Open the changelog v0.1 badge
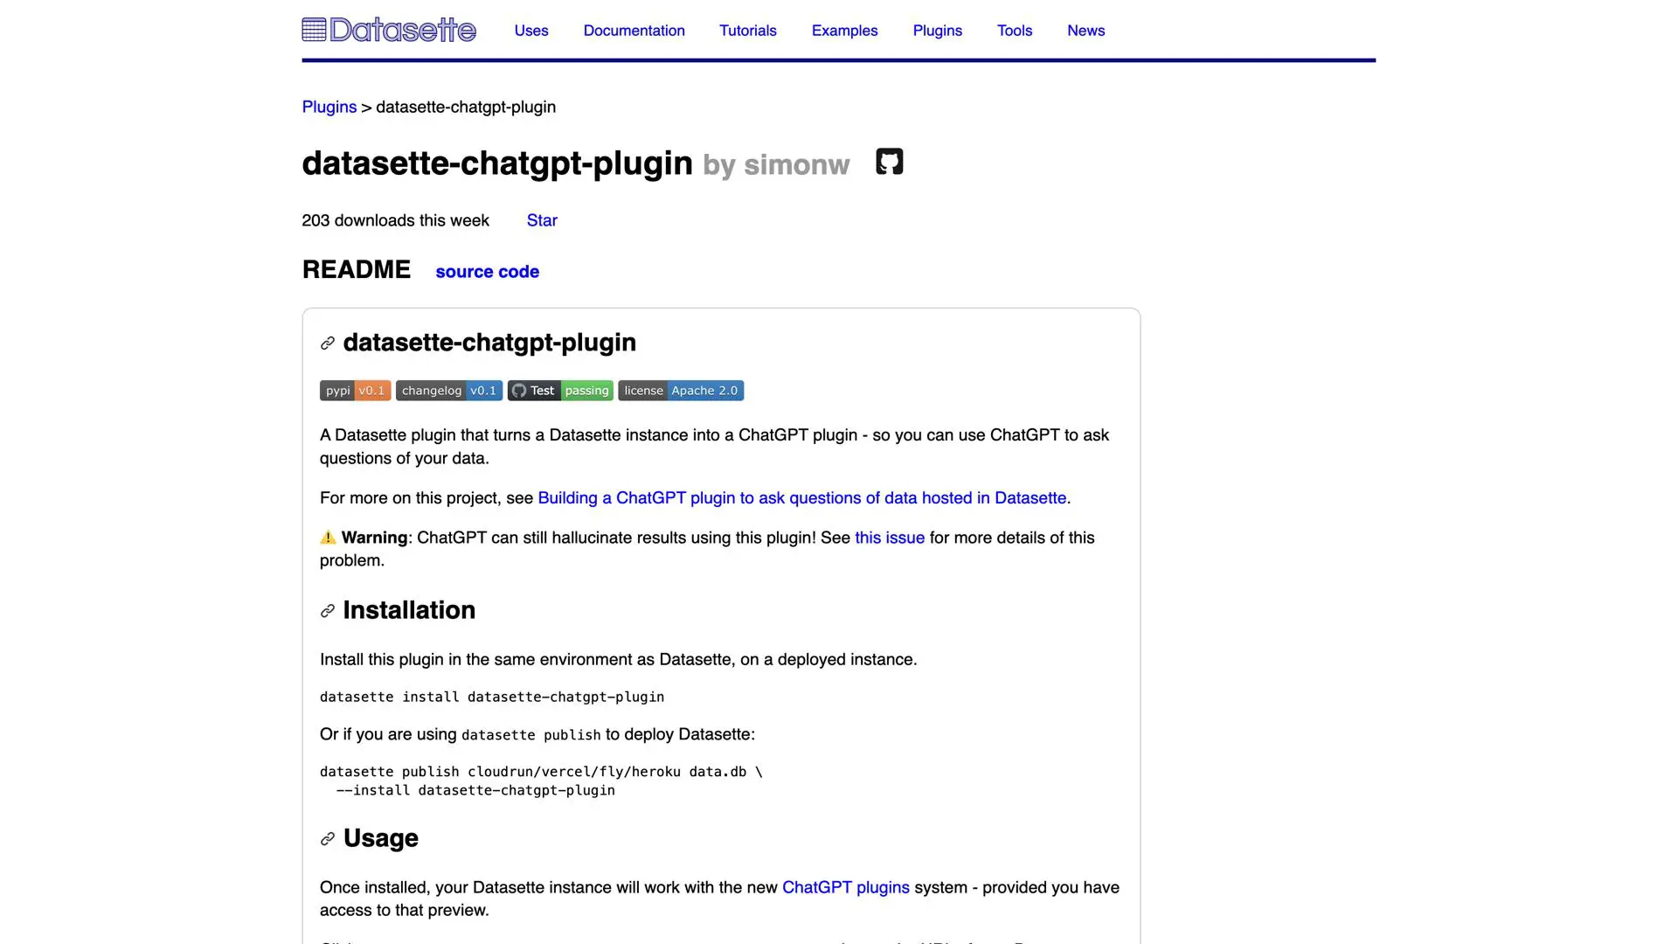The width and height of the screenshot is (1678, 944). click(x=449, y=391)
